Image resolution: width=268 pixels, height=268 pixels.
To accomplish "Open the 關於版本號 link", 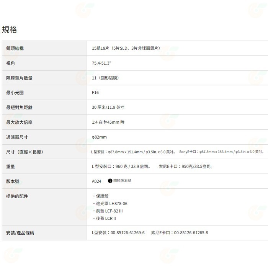I will pos(122,181).
